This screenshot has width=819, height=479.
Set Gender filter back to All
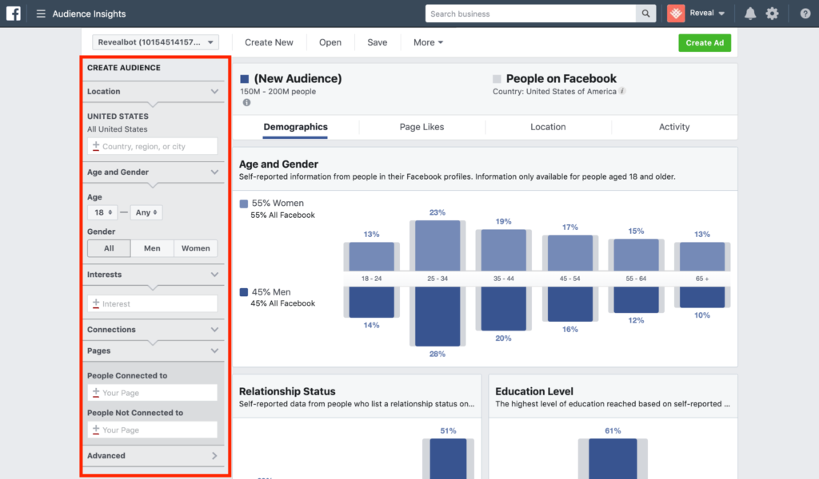tap(108, 248)
